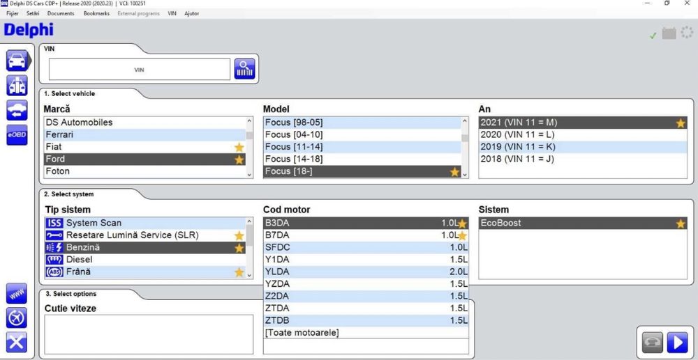Screen dimensions: 698x360
Task: Toggle favorite star on Ford row
Action: click(x=239, y=159)
